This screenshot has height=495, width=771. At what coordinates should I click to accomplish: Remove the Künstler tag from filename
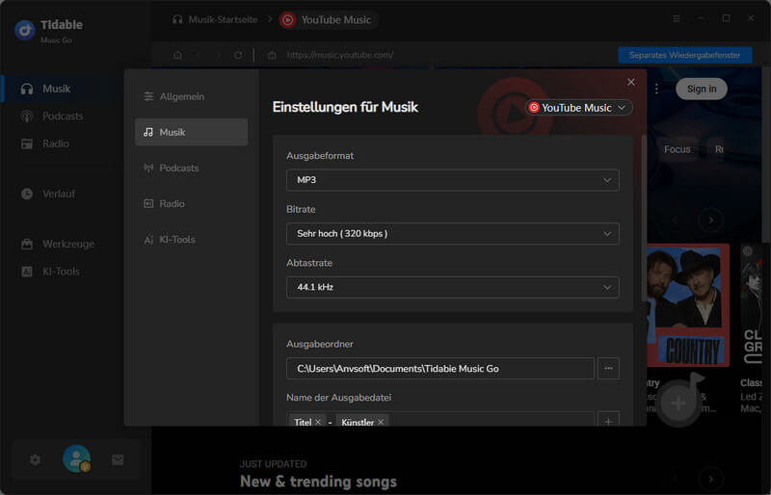pos(381,422)
